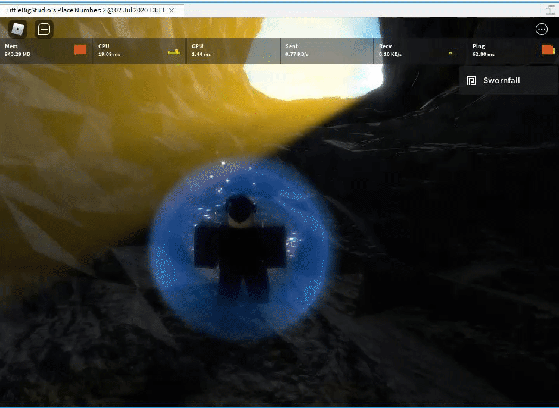559x408 pixels.
Task: Open the GPU performance stat panel
Action: tap(233, 51)
